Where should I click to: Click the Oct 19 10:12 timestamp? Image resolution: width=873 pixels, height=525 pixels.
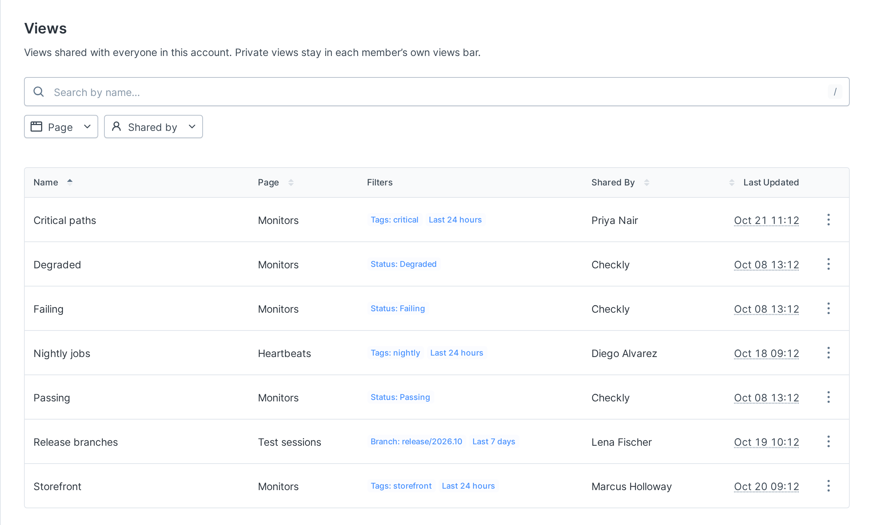click(766, 442)
